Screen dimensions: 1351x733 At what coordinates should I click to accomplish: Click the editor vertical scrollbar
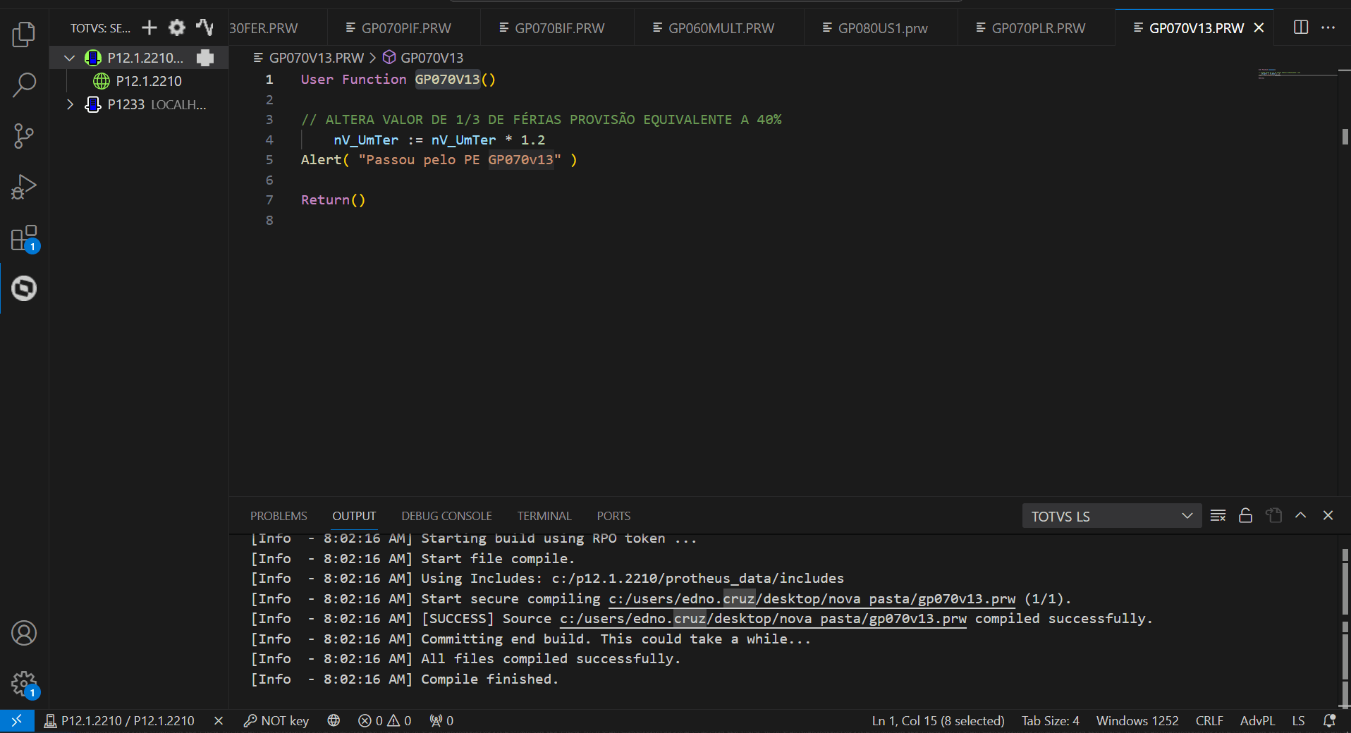(x=1345, y=137)
